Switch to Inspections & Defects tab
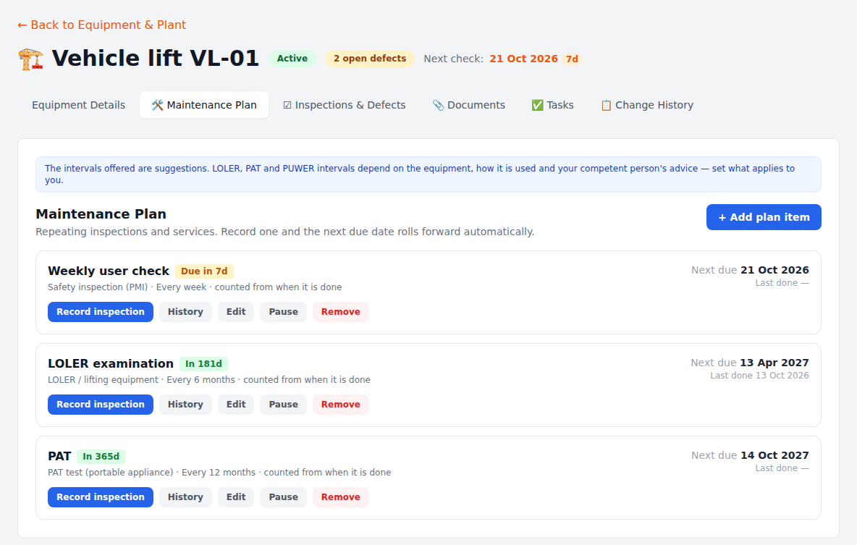Image resolution: width=857 pixels, height=545 pixels. point(345,105)
